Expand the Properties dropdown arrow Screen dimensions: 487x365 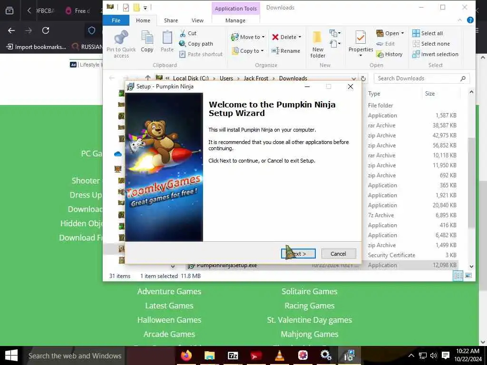click(360, 56)
